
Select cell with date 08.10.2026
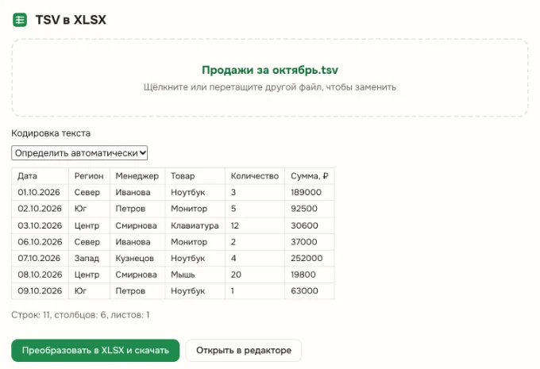(40, 275)
